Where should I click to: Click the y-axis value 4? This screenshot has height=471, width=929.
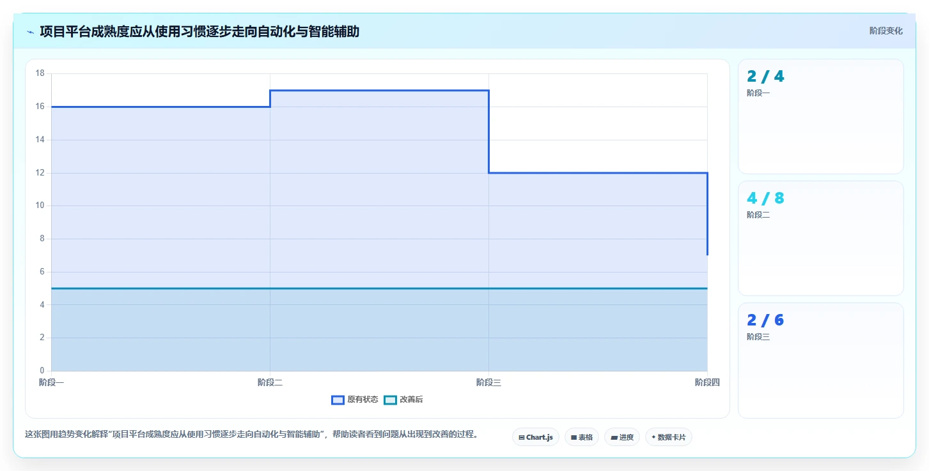pyautogui.click(x=42, y=305)
